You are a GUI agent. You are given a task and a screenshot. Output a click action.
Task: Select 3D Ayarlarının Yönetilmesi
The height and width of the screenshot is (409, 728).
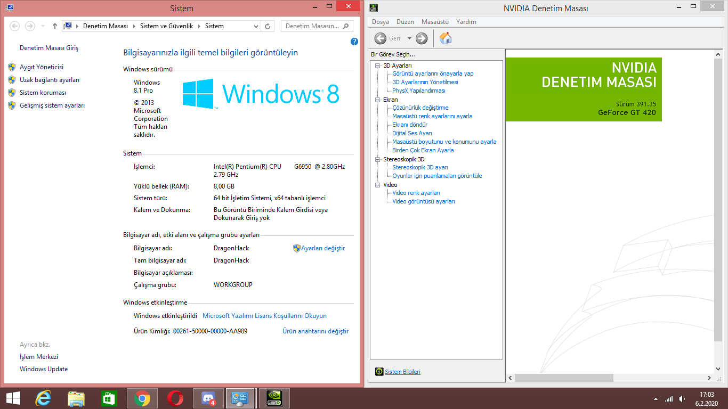(x=425, y=82)
